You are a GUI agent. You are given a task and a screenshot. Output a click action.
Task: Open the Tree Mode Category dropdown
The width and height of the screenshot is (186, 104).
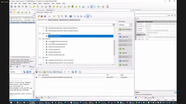(x=130, y=25)
